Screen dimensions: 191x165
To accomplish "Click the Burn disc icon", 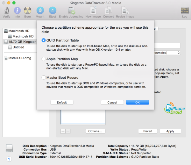I will click(x=27, y=11).
